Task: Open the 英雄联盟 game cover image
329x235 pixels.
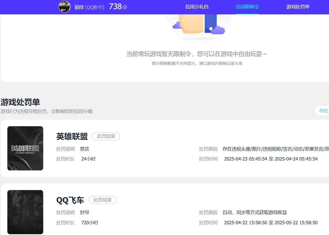Action: [25, 148]
